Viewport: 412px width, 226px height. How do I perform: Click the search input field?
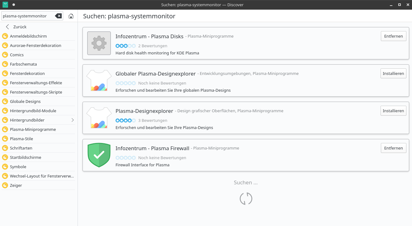pyautogui.click(x=28, y=16)
